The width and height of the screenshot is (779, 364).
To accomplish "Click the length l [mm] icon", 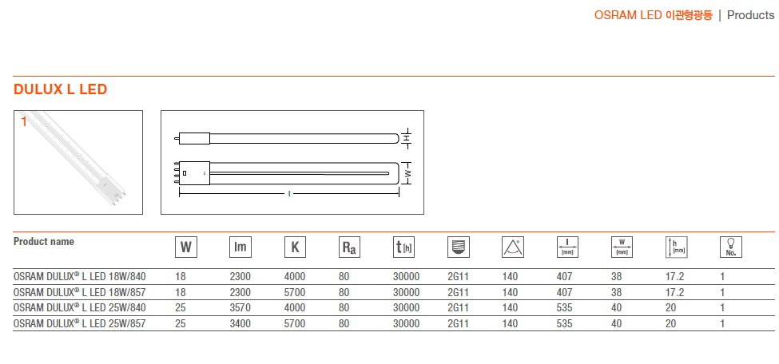I will [x=567, y=247].
